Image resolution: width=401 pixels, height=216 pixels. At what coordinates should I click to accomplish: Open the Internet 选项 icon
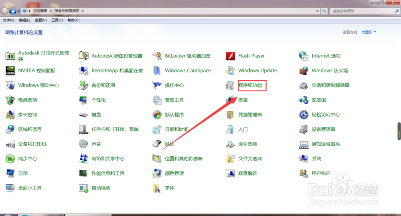click(304, 56)
